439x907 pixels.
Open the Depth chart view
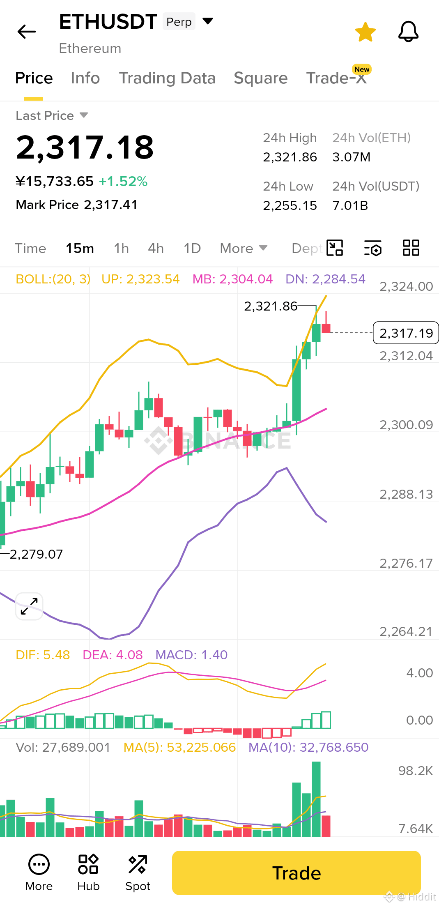(x=306, y=248)
